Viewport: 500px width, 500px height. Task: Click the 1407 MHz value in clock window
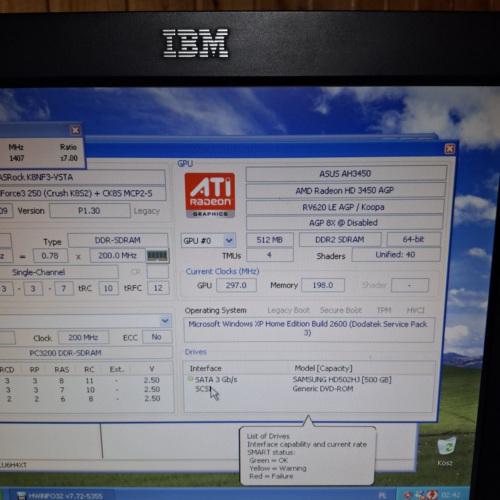click(17, 158)
